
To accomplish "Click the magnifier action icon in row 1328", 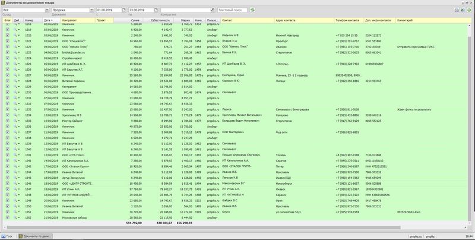I will click(15, 81).
